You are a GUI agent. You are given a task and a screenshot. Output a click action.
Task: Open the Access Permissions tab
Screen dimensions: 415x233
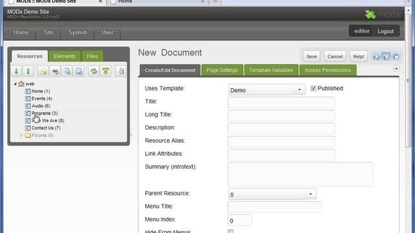pyautogui.click(x=327, y=71)
